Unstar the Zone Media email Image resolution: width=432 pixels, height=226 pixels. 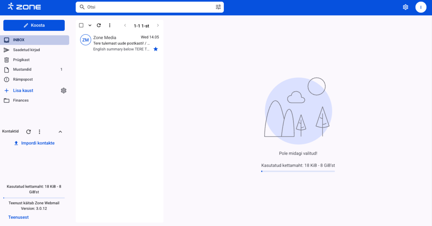pyautogui.click(x=156, y=49)
